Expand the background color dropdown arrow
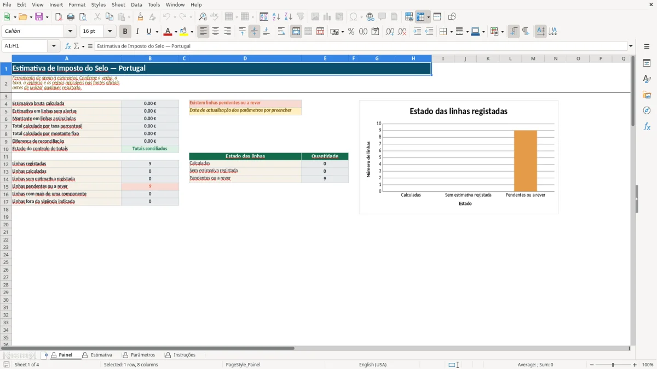The width and height of the screenshot is (657, 369). [192, 32]
